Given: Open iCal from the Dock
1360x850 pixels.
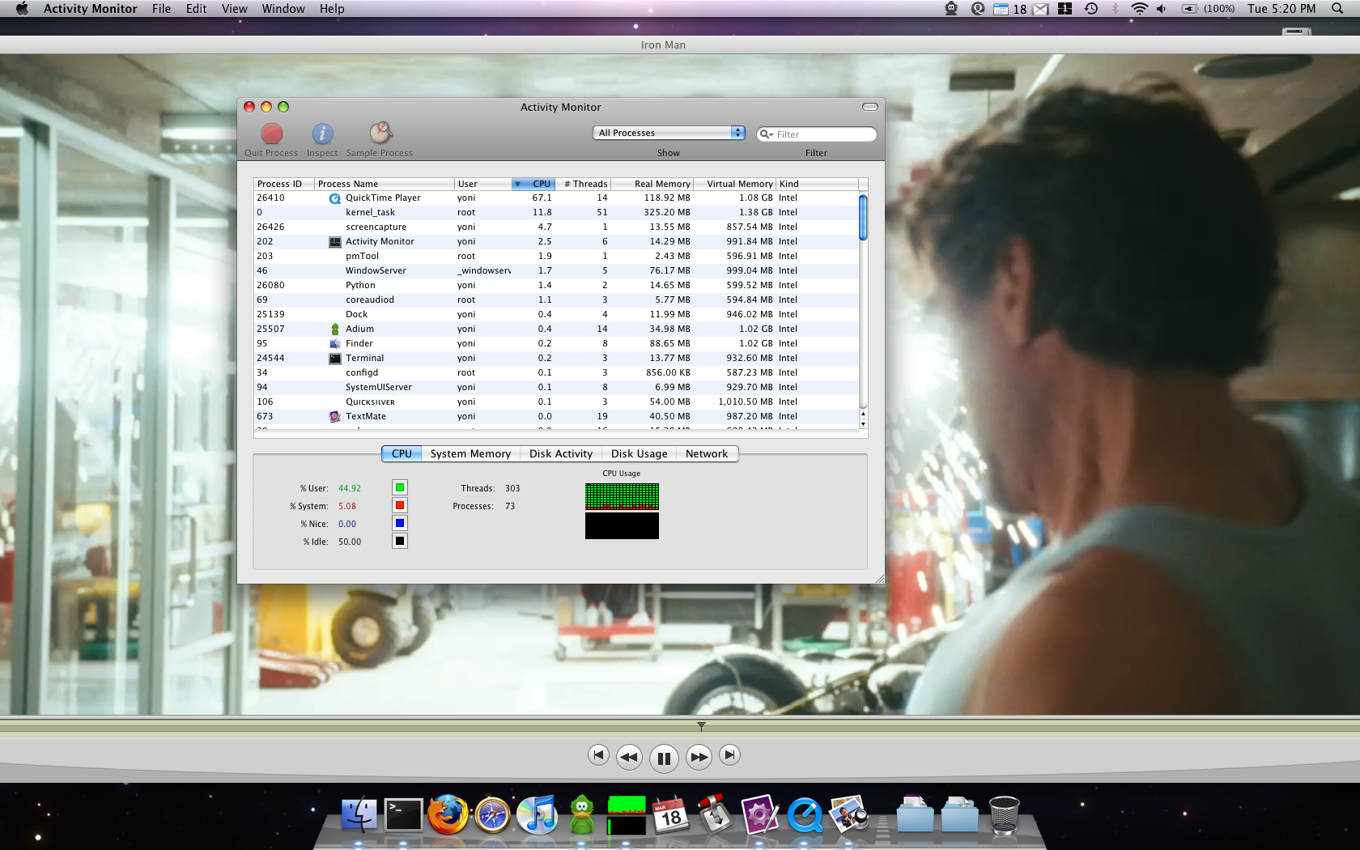Looking at the screenshot, I should [671, 815].
